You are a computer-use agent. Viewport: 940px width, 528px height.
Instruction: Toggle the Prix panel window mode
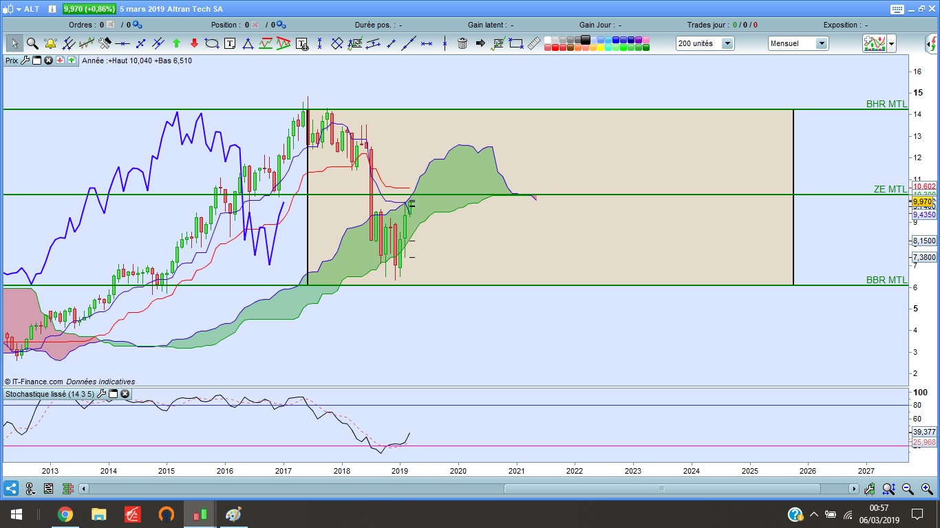tap(37, 60)
